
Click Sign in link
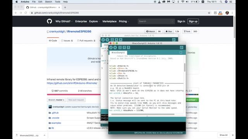pyautogui.click(x=181, y=22)
